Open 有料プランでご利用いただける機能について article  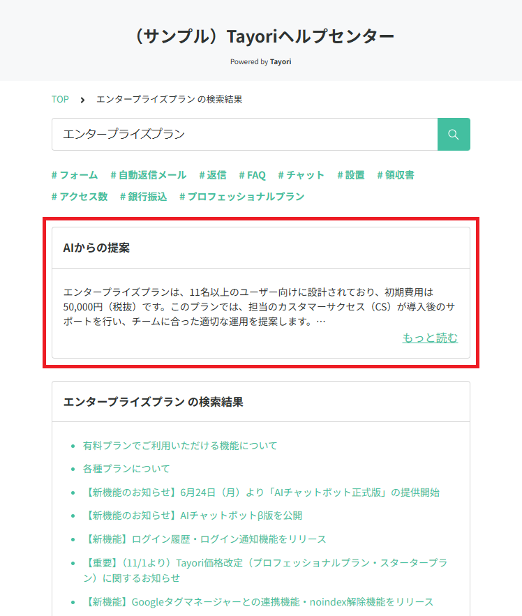(180, 445)
